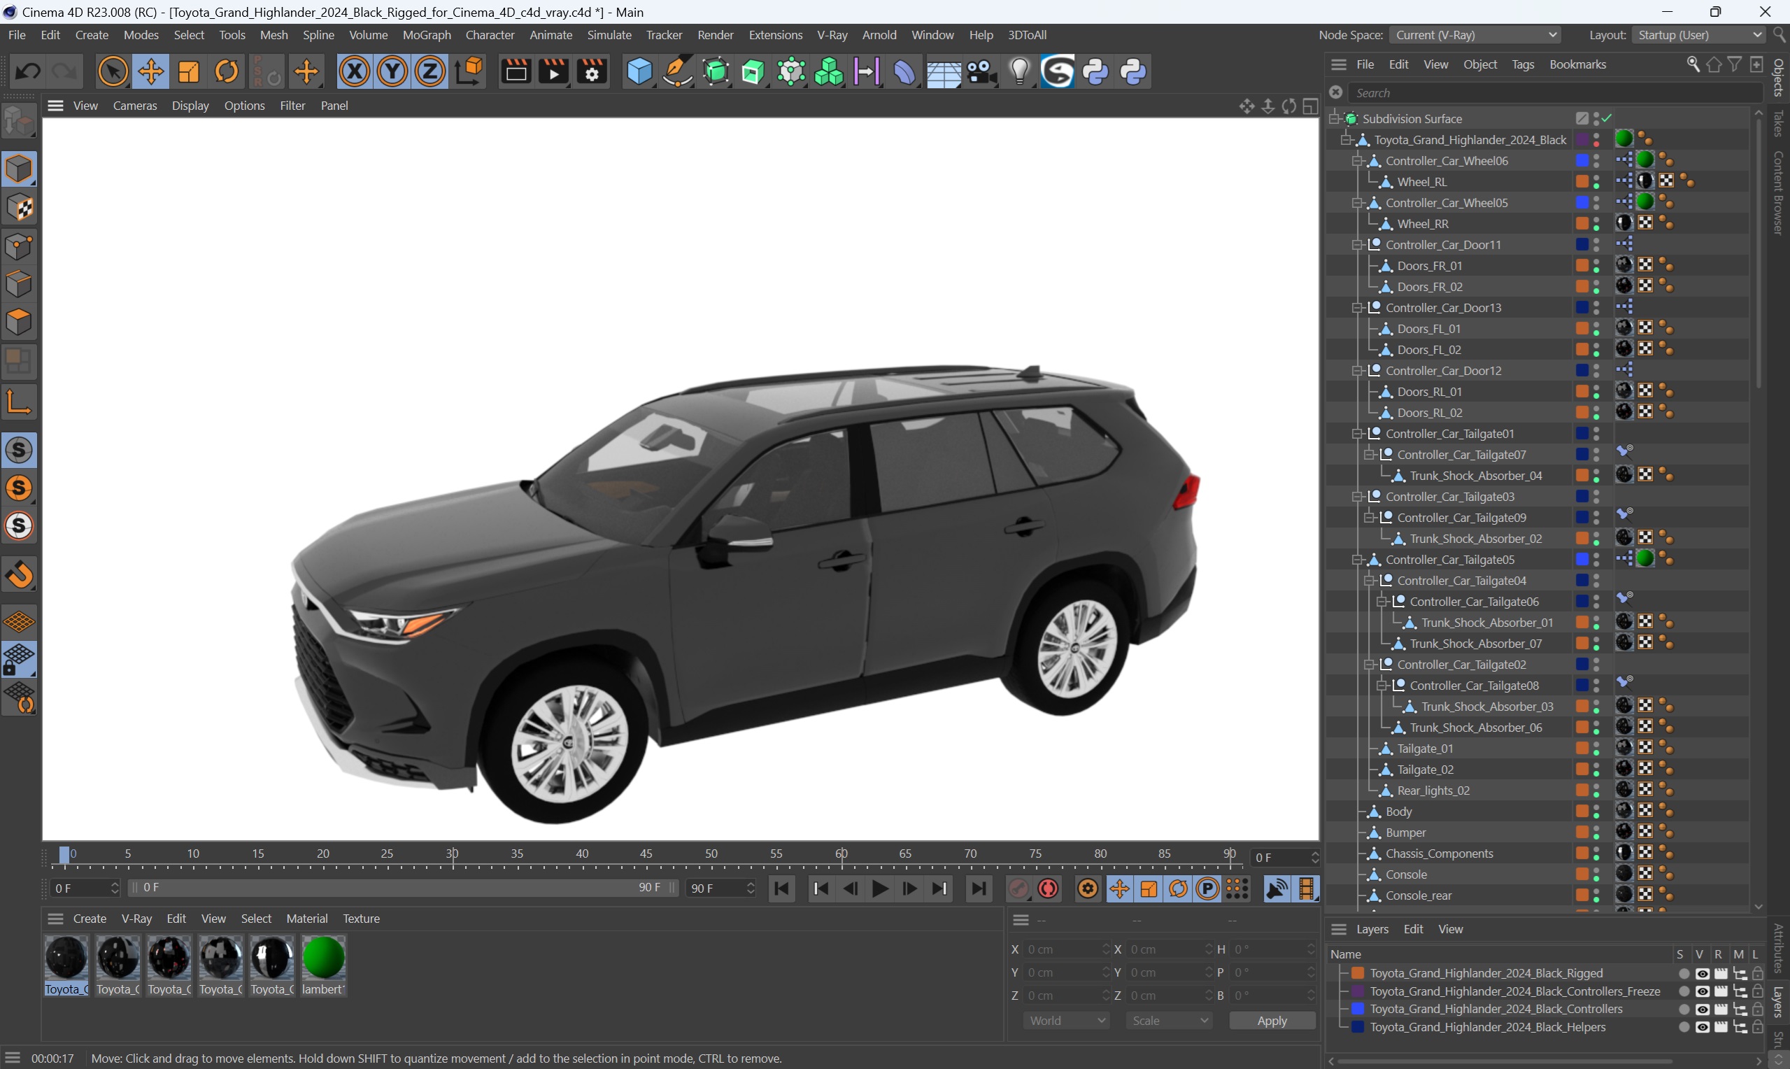Open Edit Render Settings icon
This screenshot has height=1069, width=1790.
pyautogui.click(x=592, y=71)
